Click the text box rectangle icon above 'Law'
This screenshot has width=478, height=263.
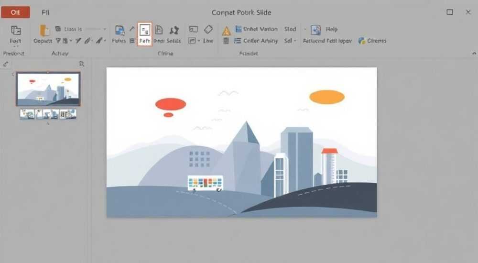coord(193,29)
